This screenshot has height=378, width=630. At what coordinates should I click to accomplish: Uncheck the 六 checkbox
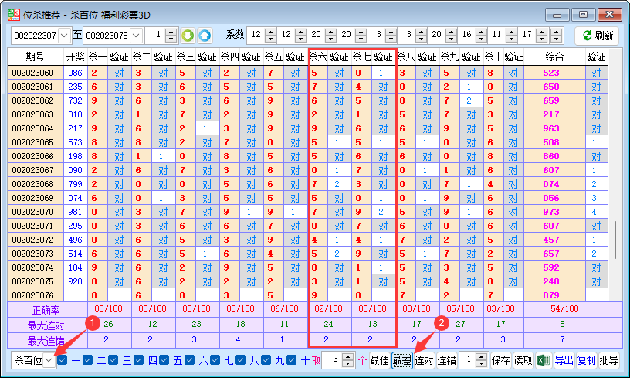(x=190, y=360)
